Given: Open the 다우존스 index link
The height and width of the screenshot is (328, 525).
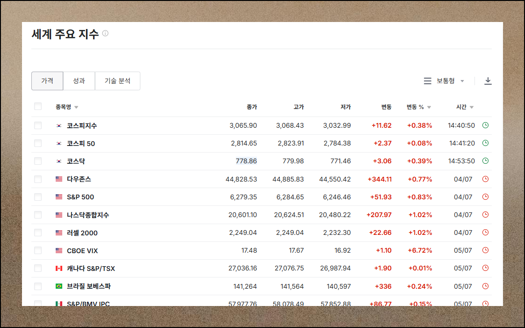Looking at the screenshot, I should coord(79,179).
